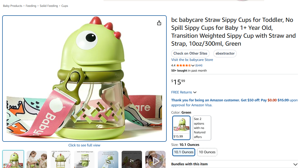Image resolution: width=304 pixels, height=168 pixels.
Task: Expand the Bundles with this item section
Action: [295, 164]
